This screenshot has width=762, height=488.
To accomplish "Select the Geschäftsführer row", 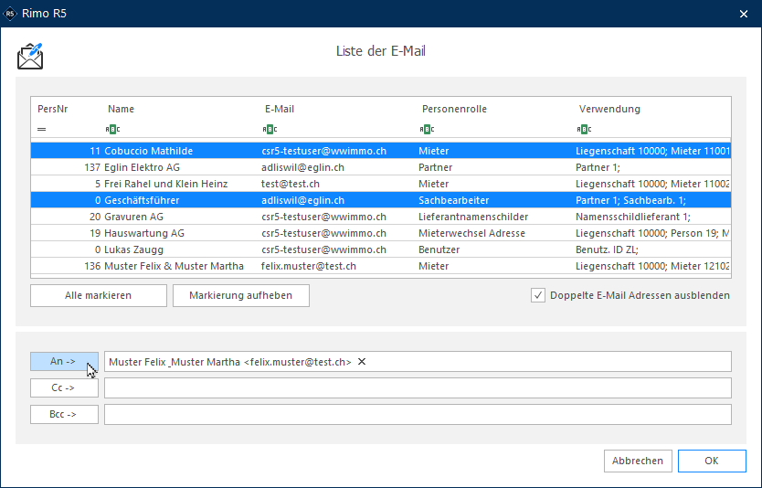I will [381, 200].
